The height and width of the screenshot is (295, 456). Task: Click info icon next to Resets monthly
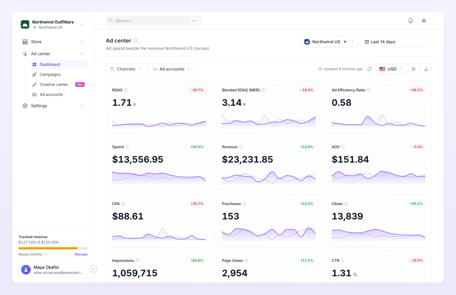click(x=45, y=254)
